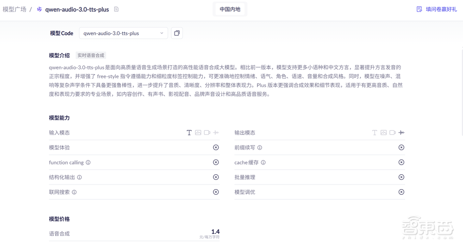Select the 中国内地 region tab
Image resolution: width=463 pixels, height=248 pixels.
coord(230,9)
